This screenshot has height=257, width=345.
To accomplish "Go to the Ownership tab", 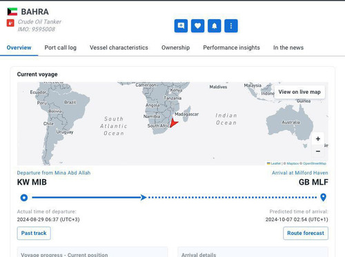I will (x=175, y=48).
